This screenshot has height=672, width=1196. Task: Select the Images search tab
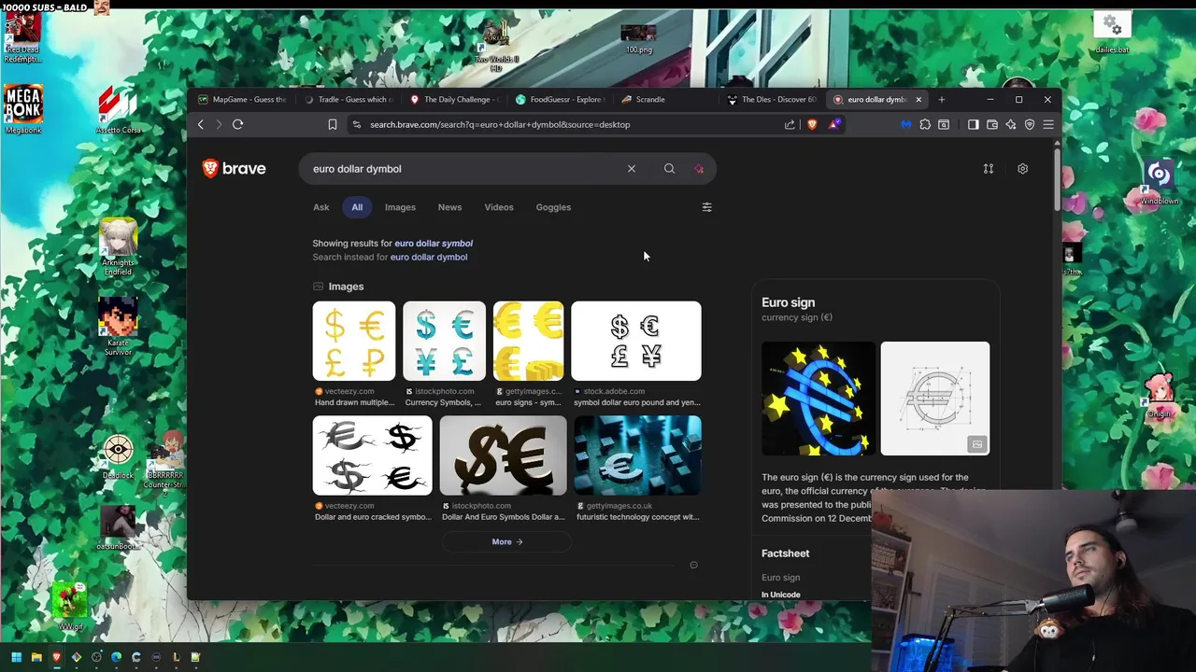click(x=400, y=207)
